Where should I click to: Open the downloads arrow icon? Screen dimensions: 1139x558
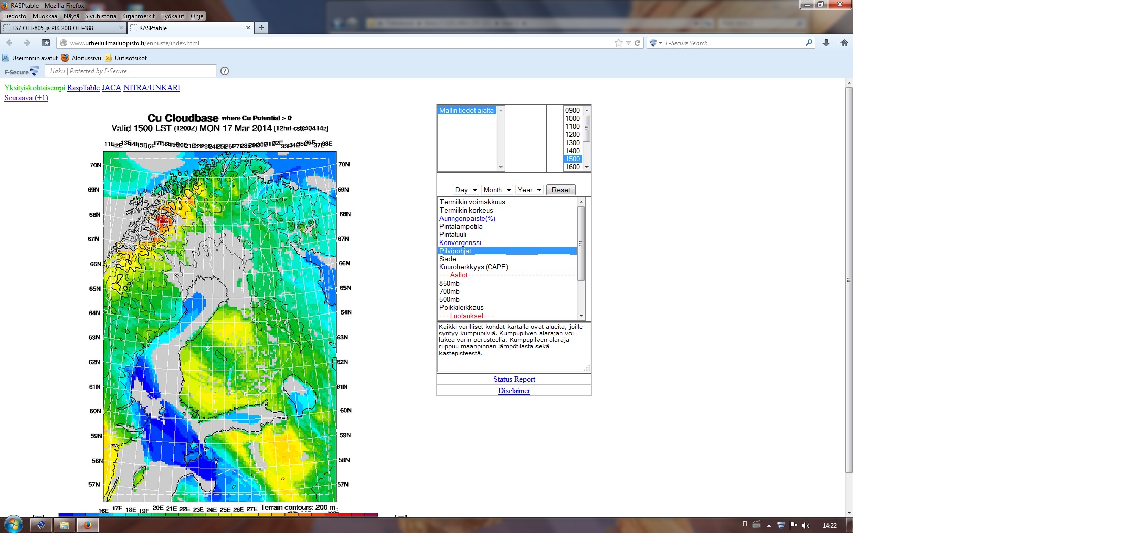(826, 43)
